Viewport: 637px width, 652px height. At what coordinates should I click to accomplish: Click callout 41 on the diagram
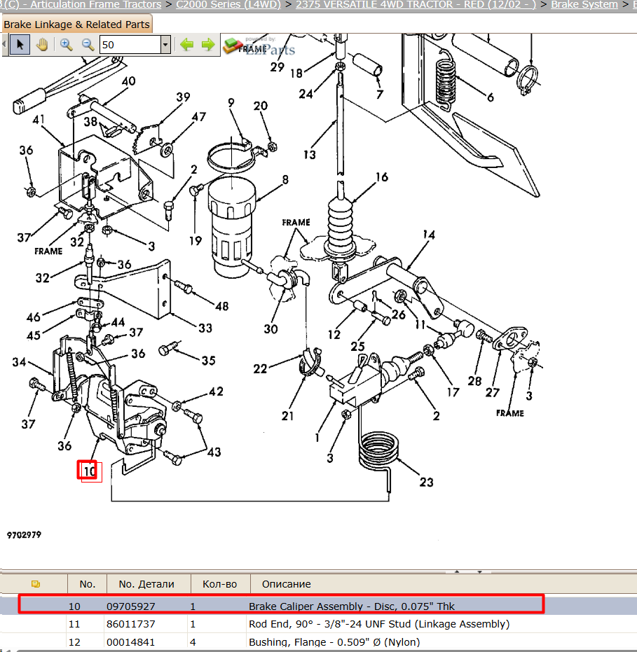tap(39, 120)
